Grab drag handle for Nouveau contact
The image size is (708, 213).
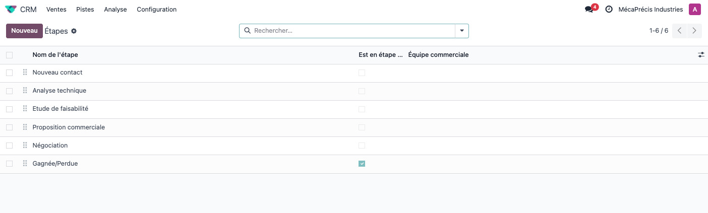click(x=25, y=73)
